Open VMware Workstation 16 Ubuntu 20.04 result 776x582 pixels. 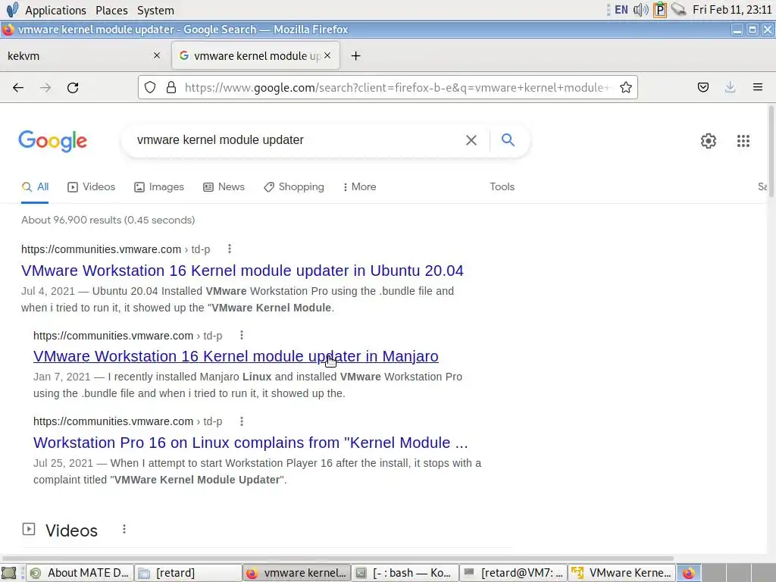pos(242,271)
